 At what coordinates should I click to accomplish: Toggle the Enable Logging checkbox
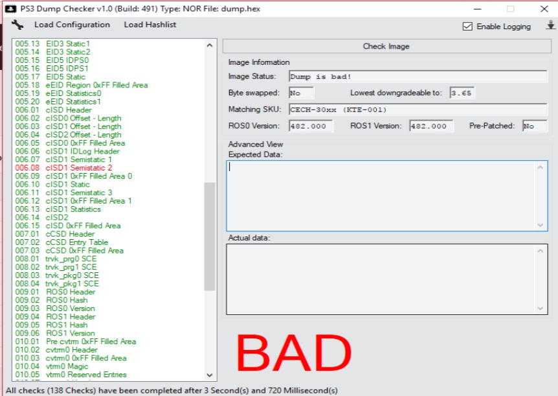click(x=467, y=27)
